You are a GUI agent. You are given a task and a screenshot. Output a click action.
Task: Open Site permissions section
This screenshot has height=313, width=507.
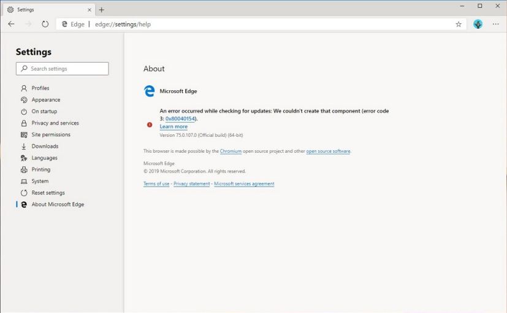coord(50,135)
